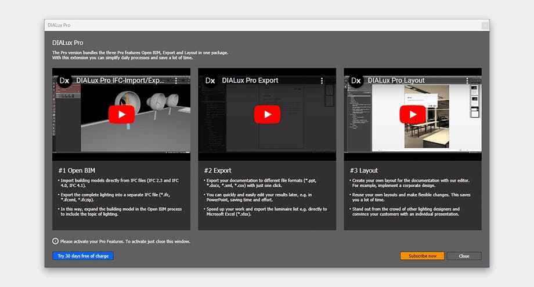
Task: Click 'Stand out from the crowd' bullet text
Action: 406,212
